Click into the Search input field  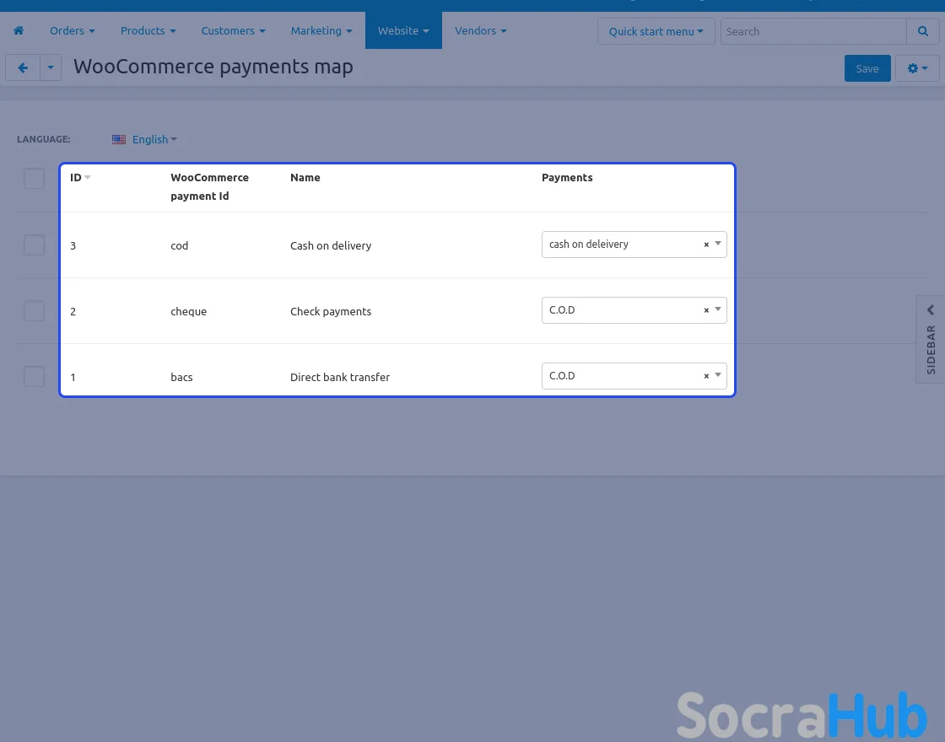[813, 31]
